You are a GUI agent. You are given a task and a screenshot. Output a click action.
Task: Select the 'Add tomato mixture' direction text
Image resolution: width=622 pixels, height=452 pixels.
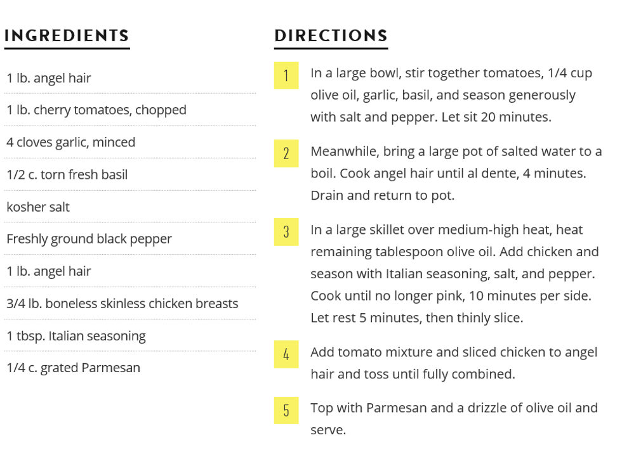pos(453,363)
